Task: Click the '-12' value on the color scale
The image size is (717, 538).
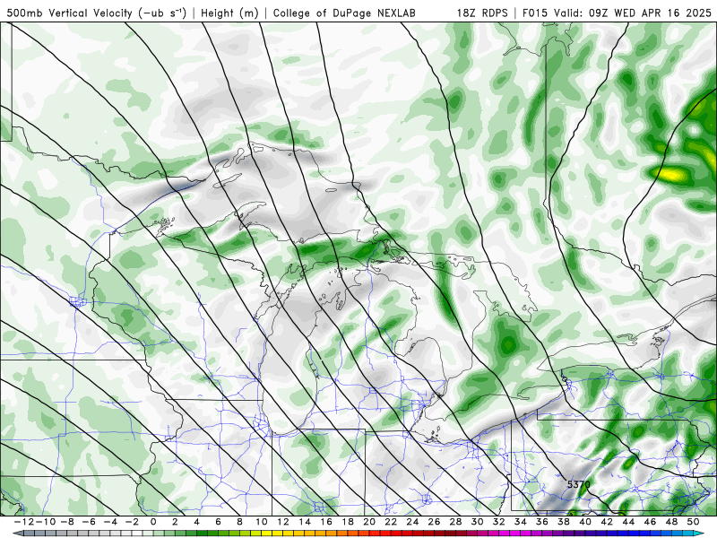Action: point(23,522)
